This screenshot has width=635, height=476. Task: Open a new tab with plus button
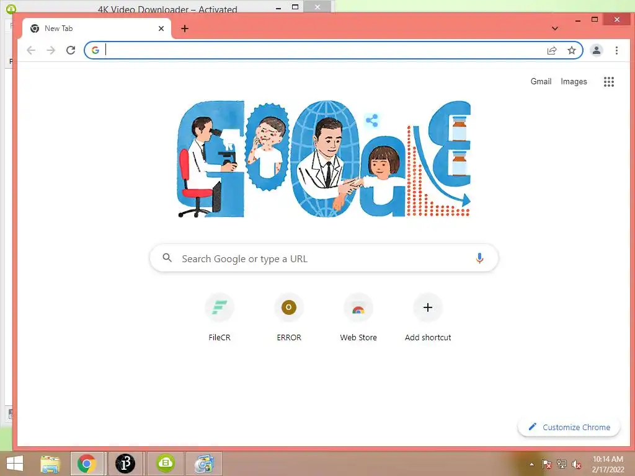click(185, 29)
